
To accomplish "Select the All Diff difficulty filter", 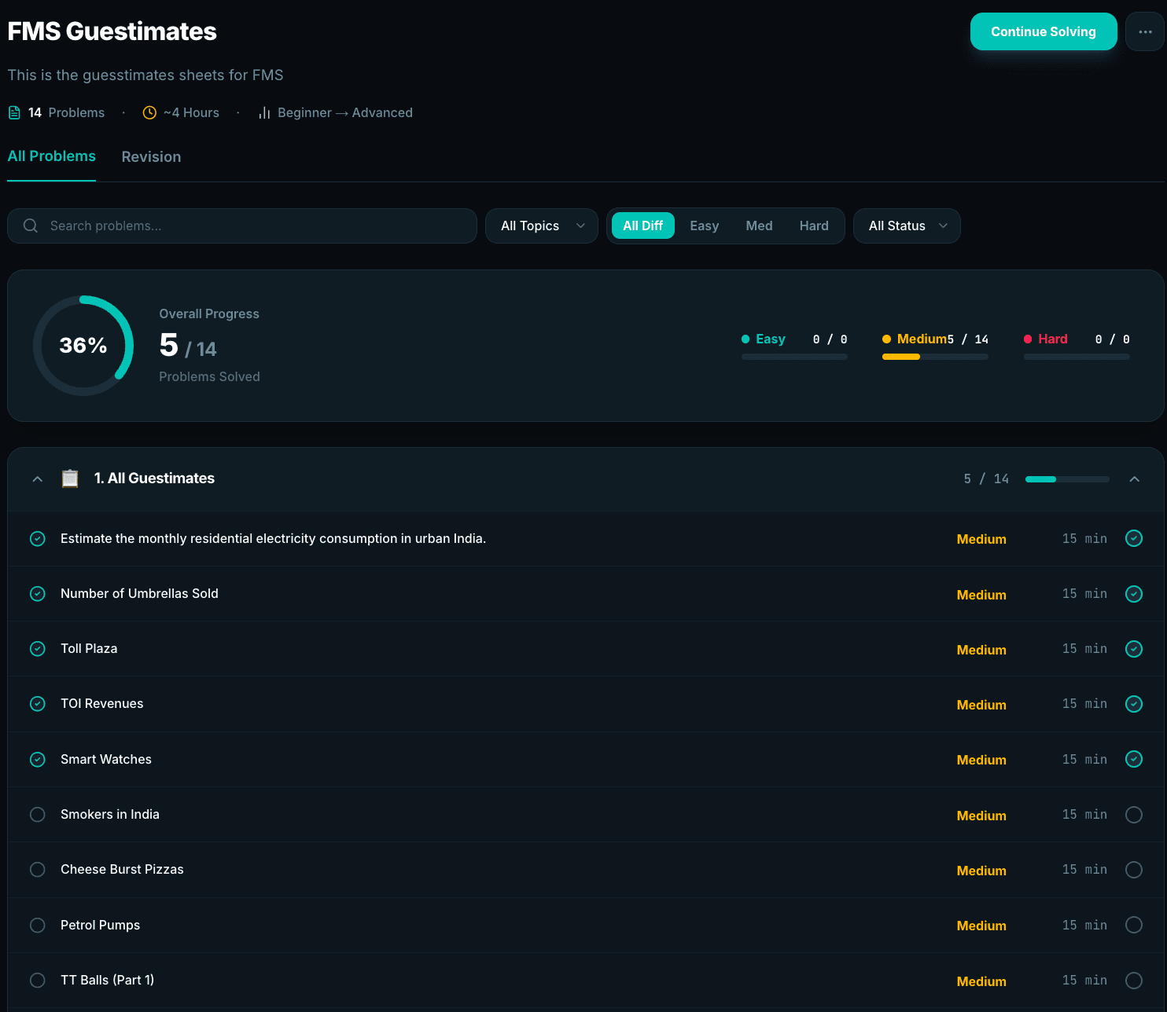I will [643, 226].
